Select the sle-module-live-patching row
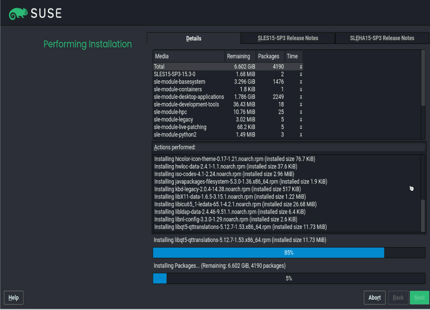This screenshot has height=310, width=430. tap(228, 127)
